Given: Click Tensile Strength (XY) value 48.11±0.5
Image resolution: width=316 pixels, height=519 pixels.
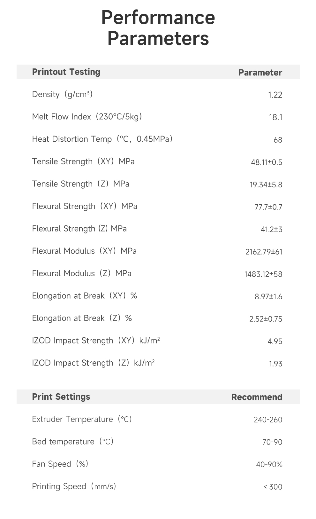Looking at the screenshot, I should coord(267,162).
